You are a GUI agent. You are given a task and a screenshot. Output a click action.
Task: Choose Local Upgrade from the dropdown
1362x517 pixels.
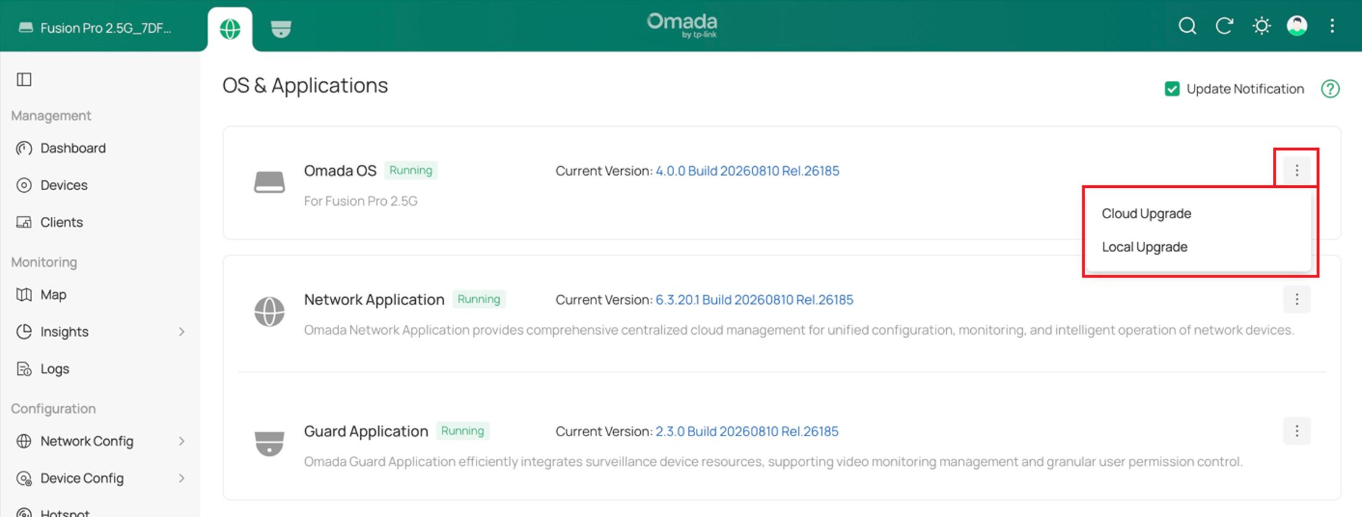1144,247
